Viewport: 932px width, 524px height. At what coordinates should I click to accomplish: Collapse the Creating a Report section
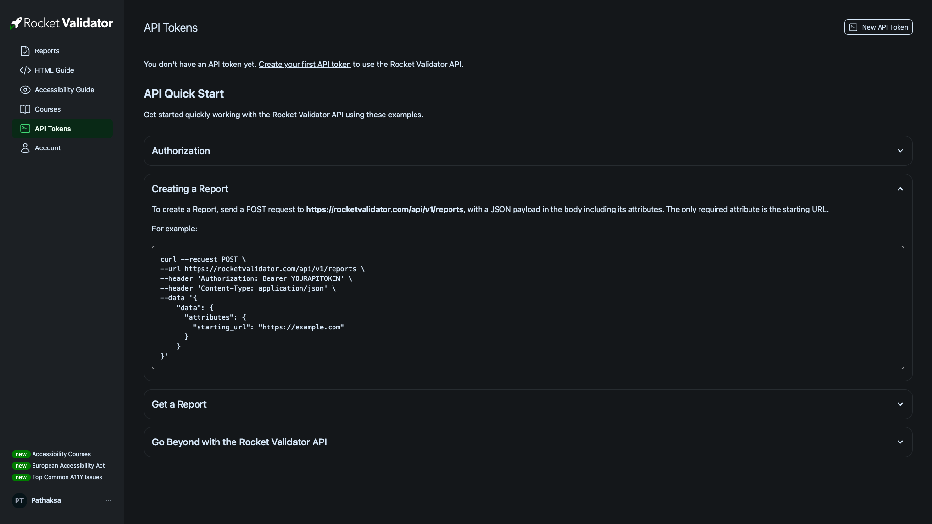(900, 189)
